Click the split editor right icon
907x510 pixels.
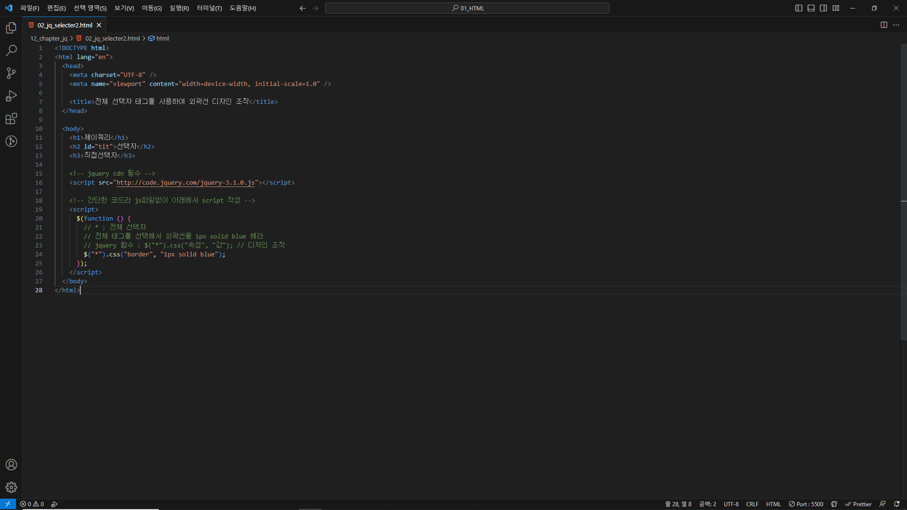click(884, 25)
